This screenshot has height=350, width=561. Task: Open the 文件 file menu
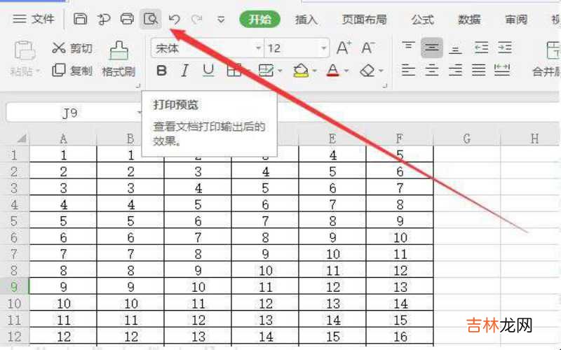point(33,19)
